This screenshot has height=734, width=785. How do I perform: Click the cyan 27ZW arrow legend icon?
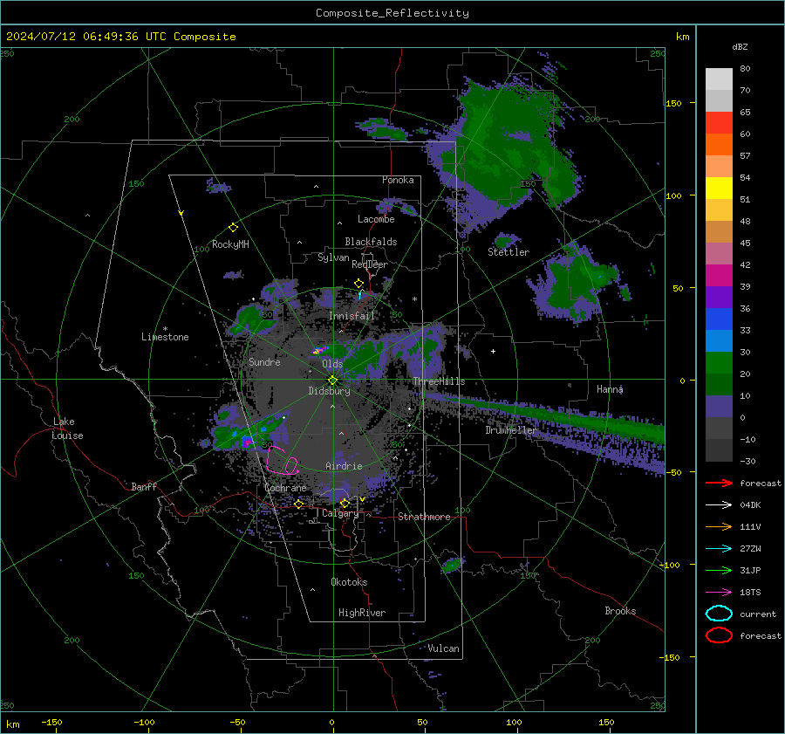(x=719, y=549)
